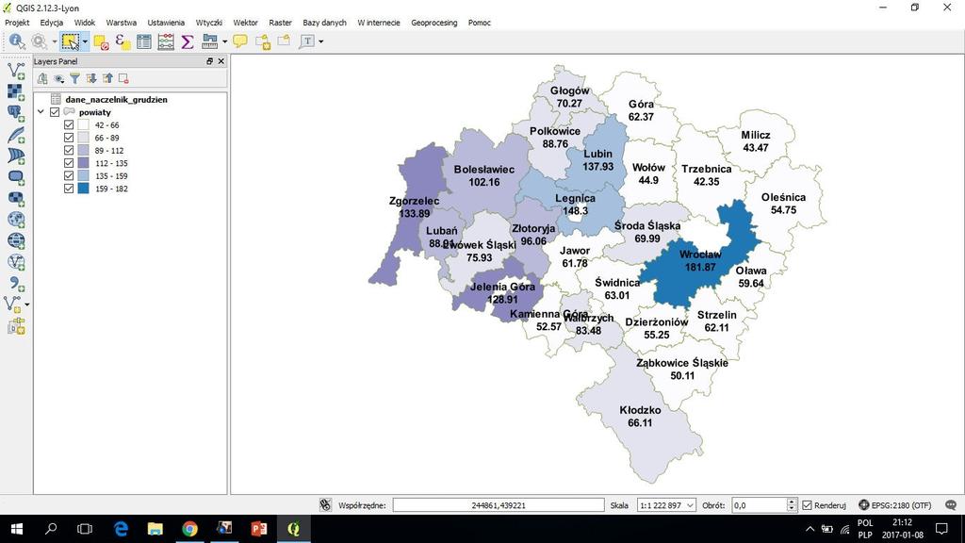The image size is (965, 543).
Task: Float the Layers Panel dock
Action: pos(209,61)
